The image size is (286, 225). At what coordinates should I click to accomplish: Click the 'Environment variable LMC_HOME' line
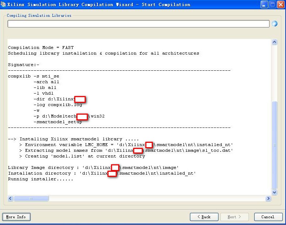126,145
